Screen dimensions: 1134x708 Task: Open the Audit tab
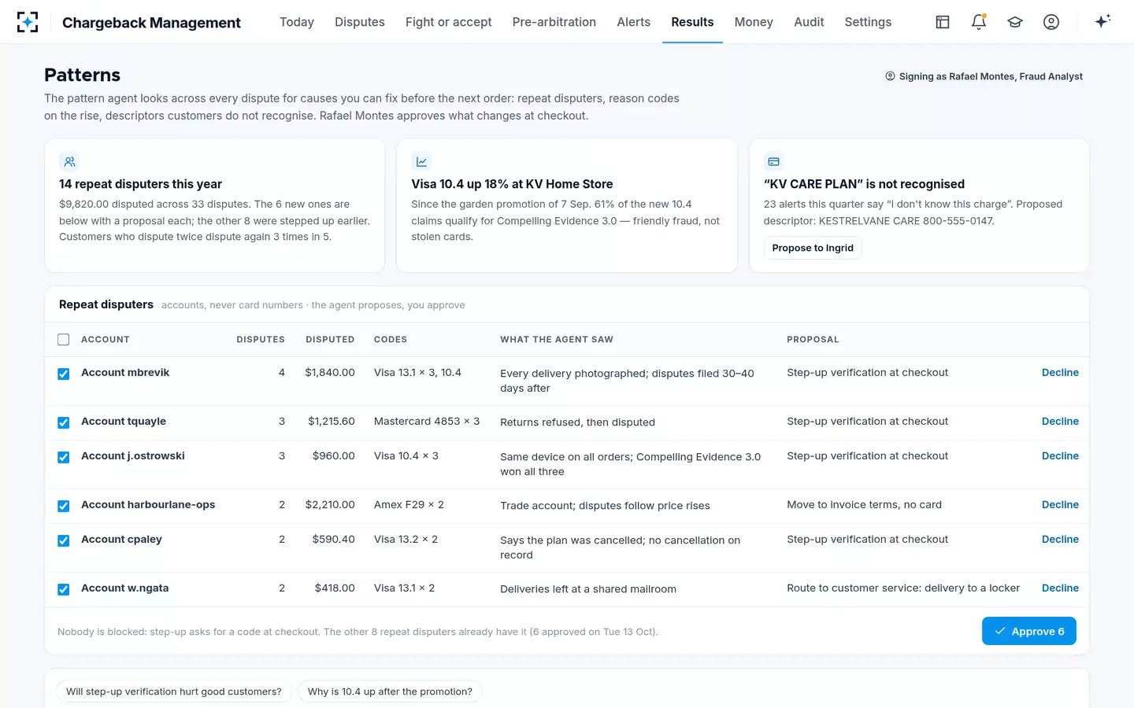click(x=809, y=22)
